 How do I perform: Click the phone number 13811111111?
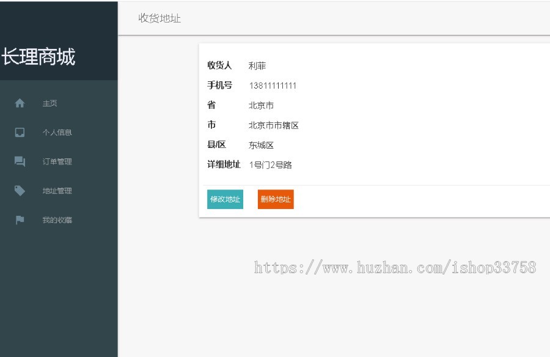click(271, 86)
